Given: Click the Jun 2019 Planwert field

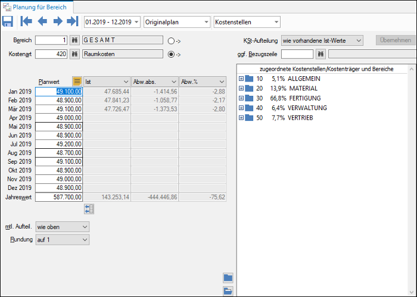Looking at the screenshot, I should [59, 135].
